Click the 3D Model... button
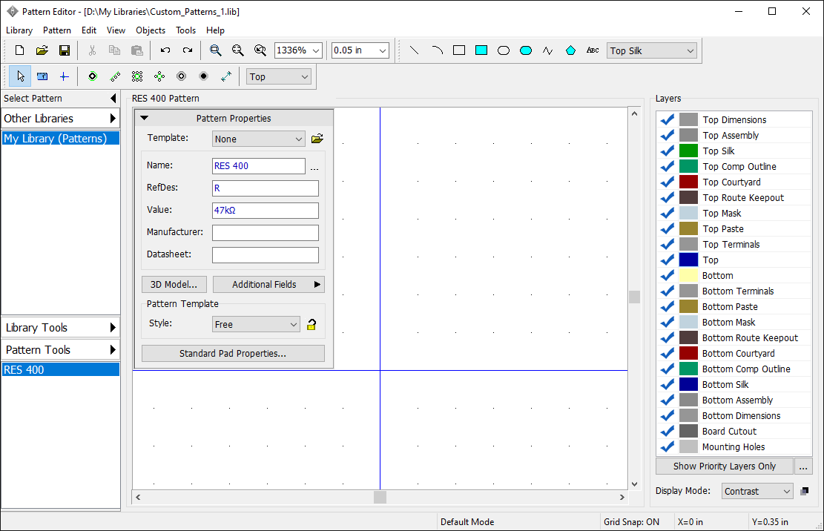 (174, 284)
